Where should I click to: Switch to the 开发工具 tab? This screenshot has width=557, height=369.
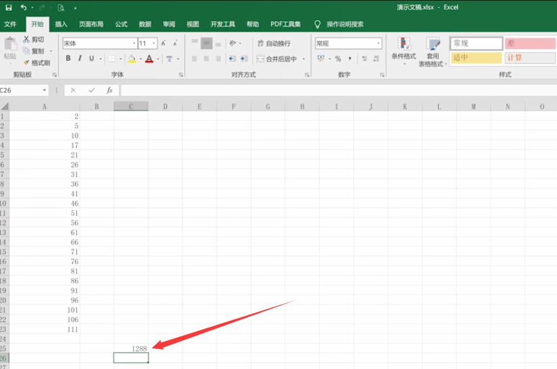[x=223, y=24]
